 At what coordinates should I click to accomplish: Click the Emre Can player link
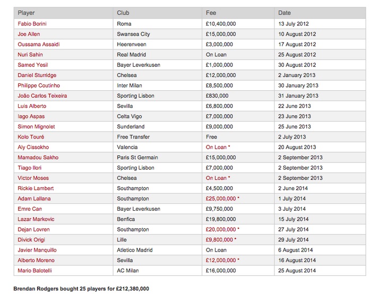coord(30,209)
